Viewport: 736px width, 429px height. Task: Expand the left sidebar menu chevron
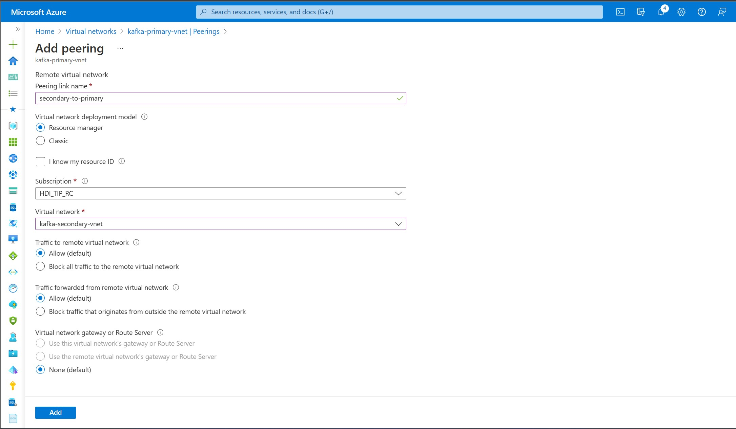(18, 29)
